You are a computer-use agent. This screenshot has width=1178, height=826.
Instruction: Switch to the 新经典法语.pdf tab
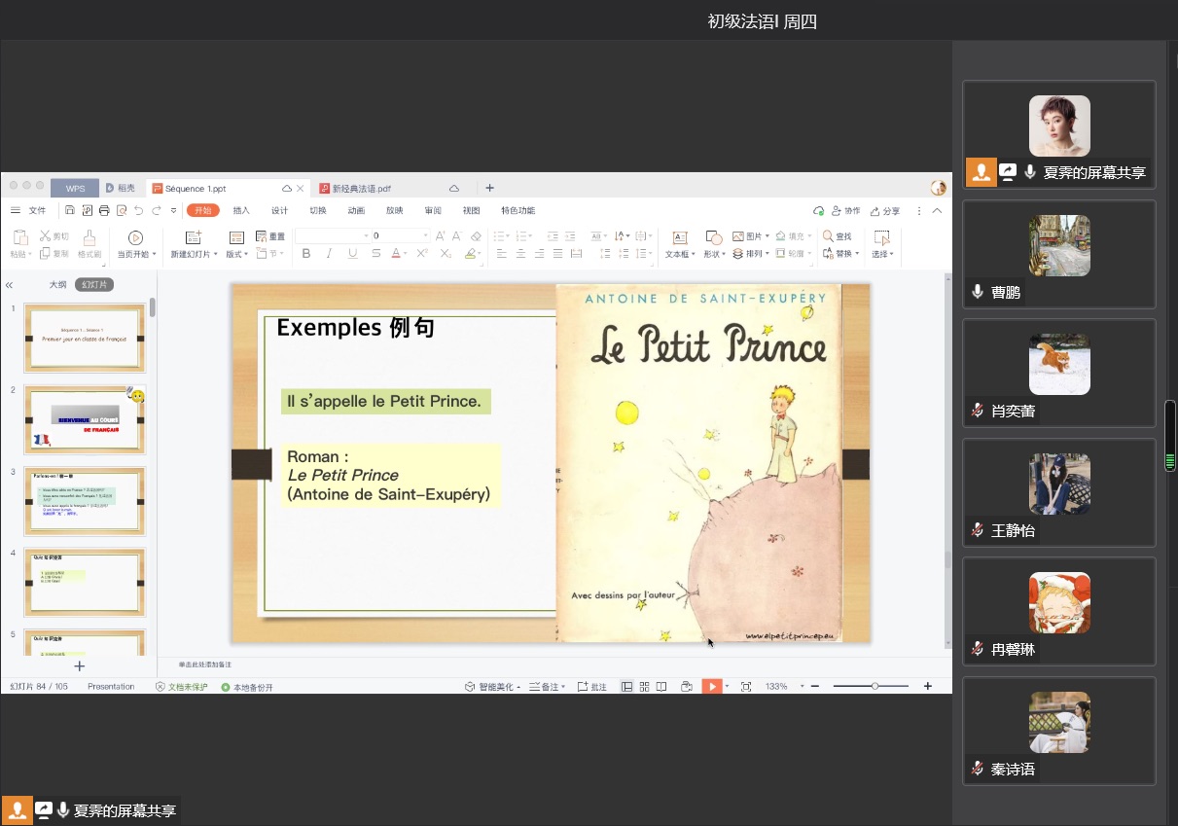362,188
